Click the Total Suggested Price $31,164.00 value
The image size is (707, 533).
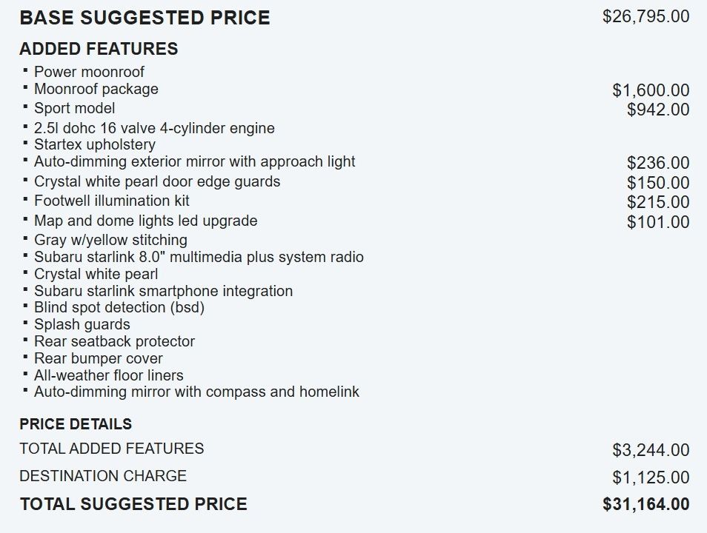click(645, 503)
